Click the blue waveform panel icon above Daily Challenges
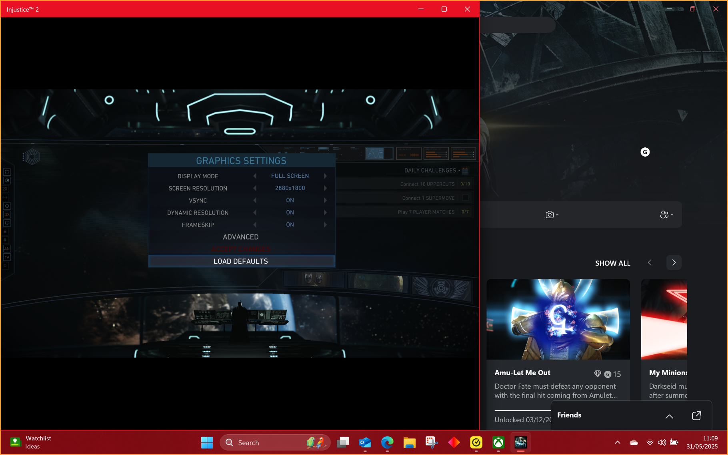Image resolution: width=728 pixels, height=455 pixels. [379, 153]
